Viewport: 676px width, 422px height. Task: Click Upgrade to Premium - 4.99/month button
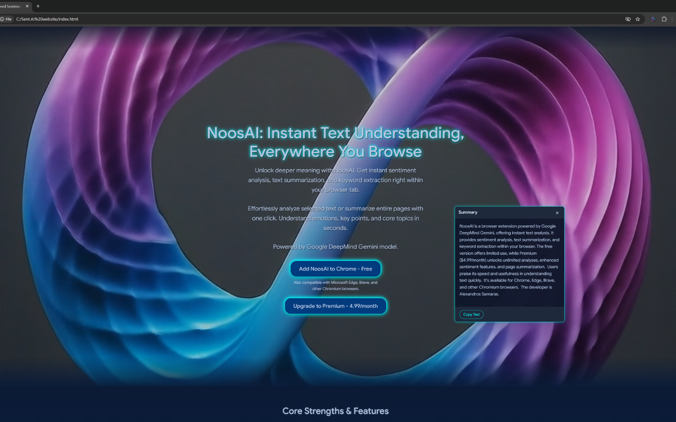pos(335,306)
